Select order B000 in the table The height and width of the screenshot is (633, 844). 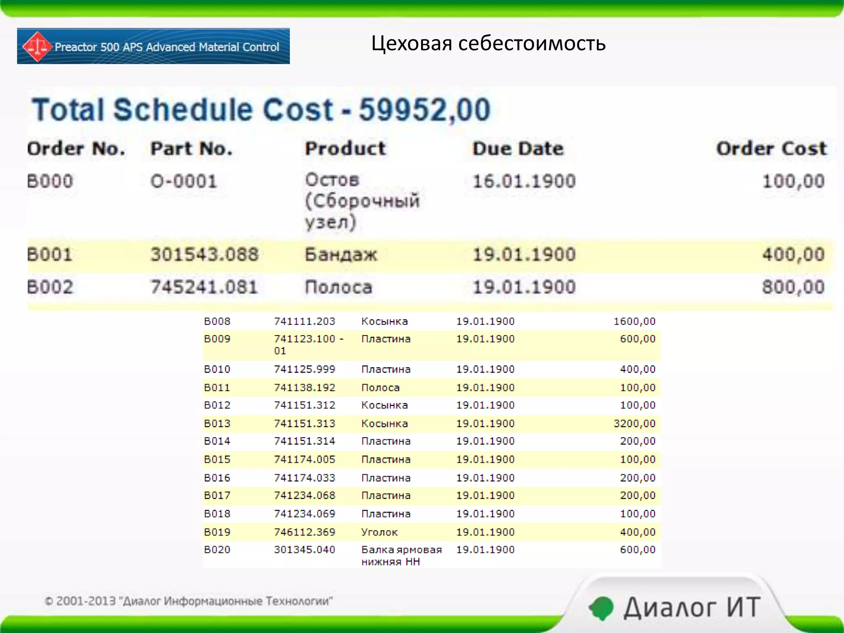50,181
